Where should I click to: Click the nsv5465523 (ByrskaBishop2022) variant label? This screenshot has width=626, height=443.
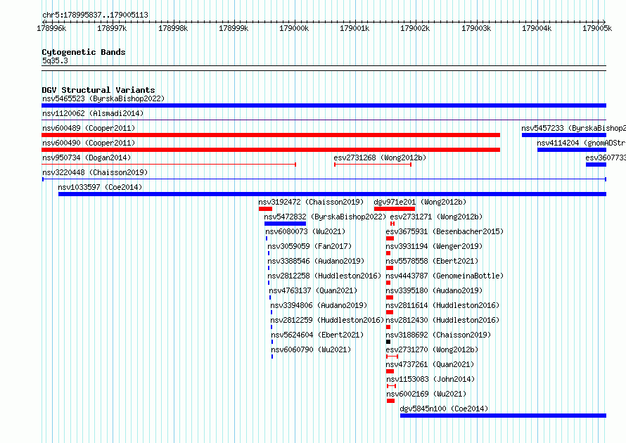(x=103, y=98)
